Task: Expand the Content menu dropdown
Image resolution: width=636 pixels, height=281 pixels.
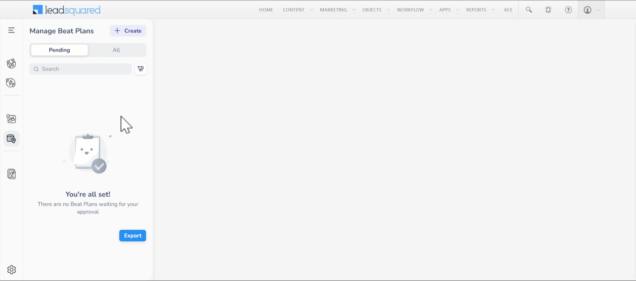Action: [x=297, y=10]
